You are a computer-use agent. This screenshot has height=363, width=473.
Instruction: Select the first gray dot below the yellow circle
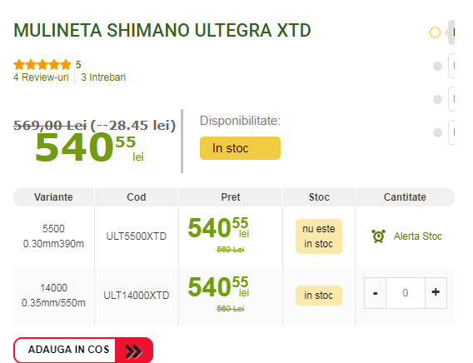pyautogui.click(x=437, y=67)
